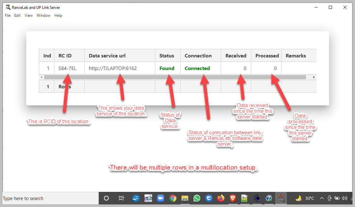
Task: Open the seagull-logo app on taskbar
Action: pyautogui.click(x=136, y=198)
